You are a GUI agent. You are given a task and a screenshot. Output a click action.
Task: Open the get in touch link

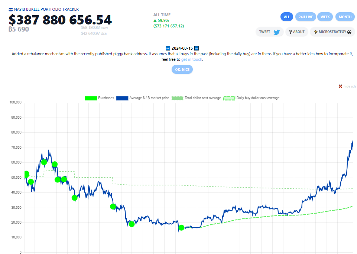click(191, 60)
